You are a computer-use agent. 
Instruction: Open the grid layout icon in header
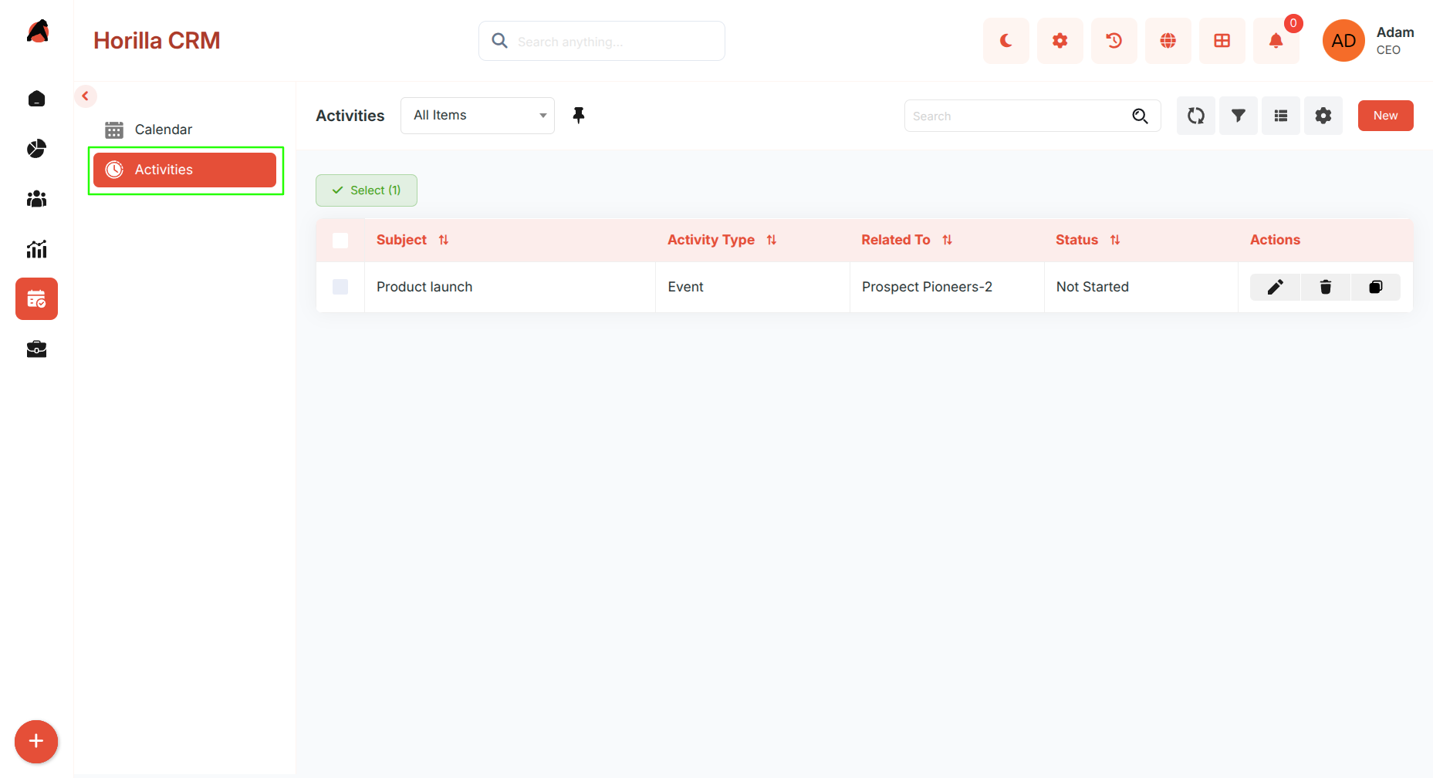point(1222,41)
